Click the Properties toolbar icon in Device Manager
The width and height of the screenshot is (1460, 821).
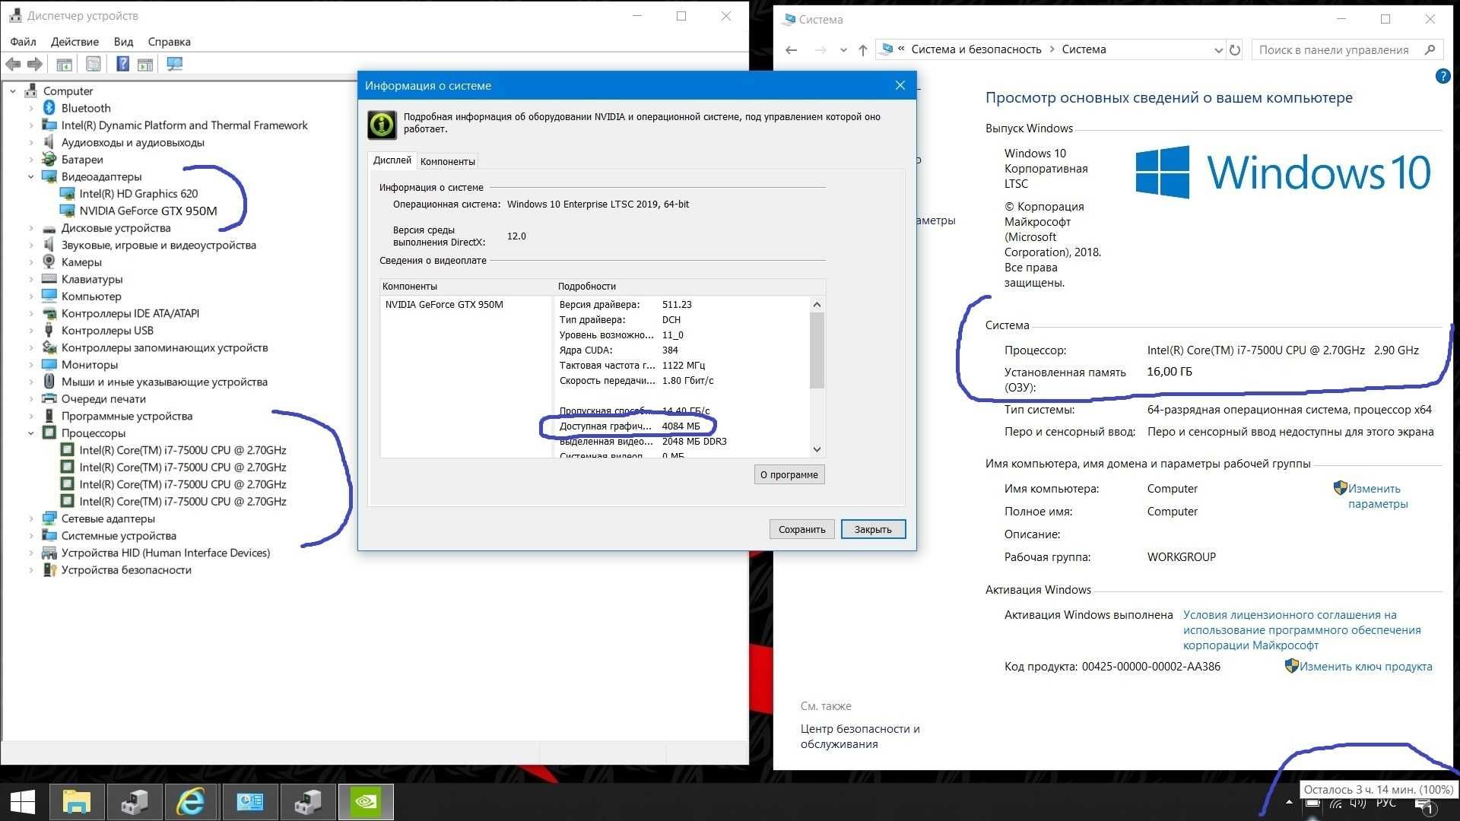click(94, 65)
